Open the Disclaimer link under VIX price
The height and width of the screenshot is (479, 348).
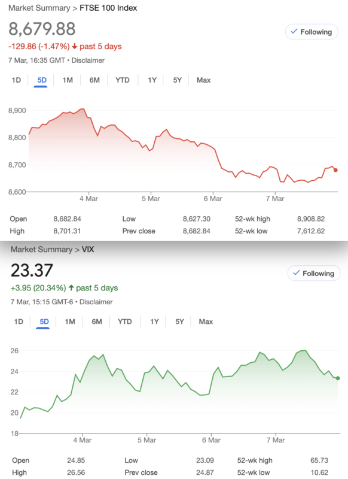pyautogui.click(x=96, y=302)
